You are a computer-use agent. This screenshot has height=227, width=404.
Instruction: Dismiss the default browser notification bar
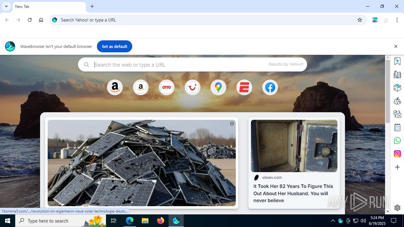pos(396,46)
